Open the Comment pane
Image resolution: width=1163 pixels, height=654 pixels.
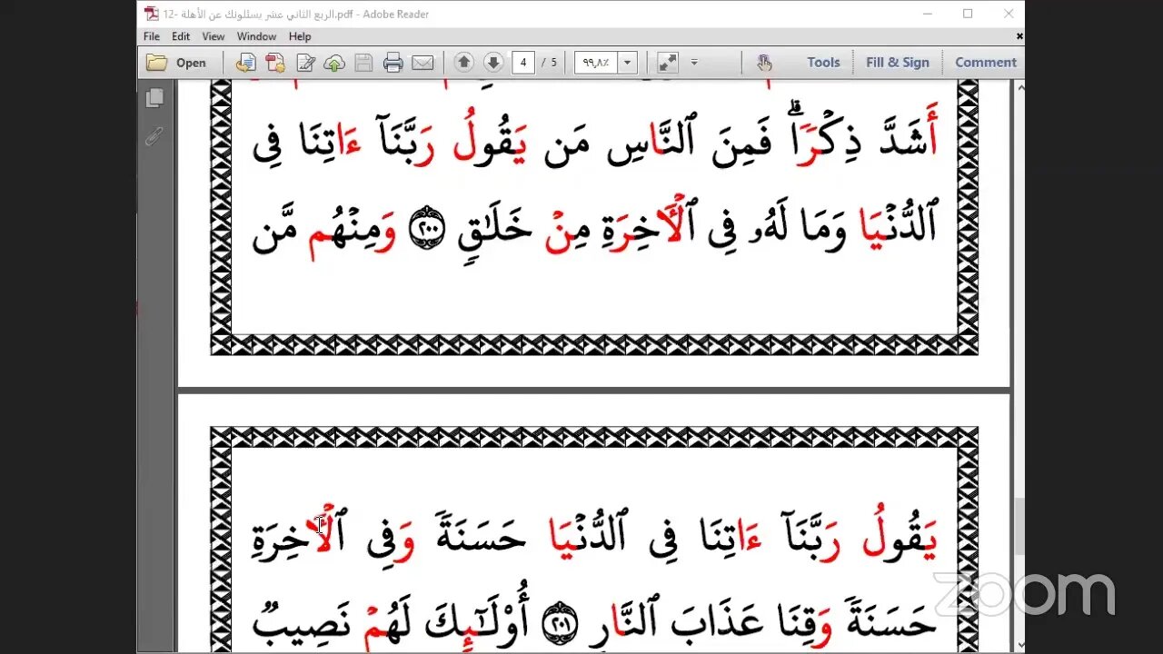[x=986, y=63]
